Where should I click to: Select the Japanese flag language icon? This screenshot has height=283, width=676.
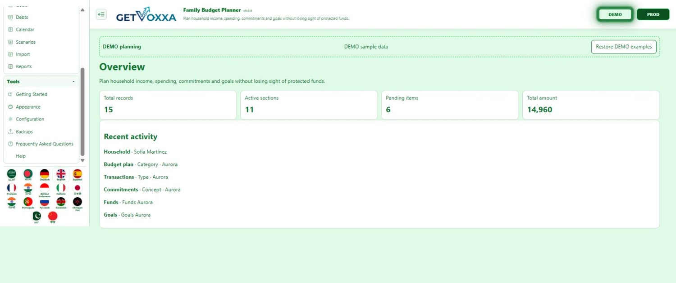pyautogui.click(x=78, y=189)
